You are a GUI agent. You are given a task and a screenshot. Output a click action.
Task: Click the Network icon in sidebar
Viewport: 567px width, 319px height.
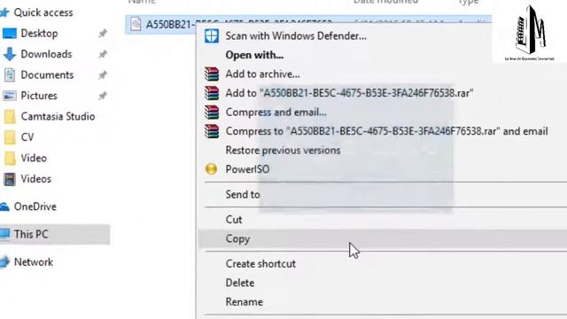(x=4, y=262)
